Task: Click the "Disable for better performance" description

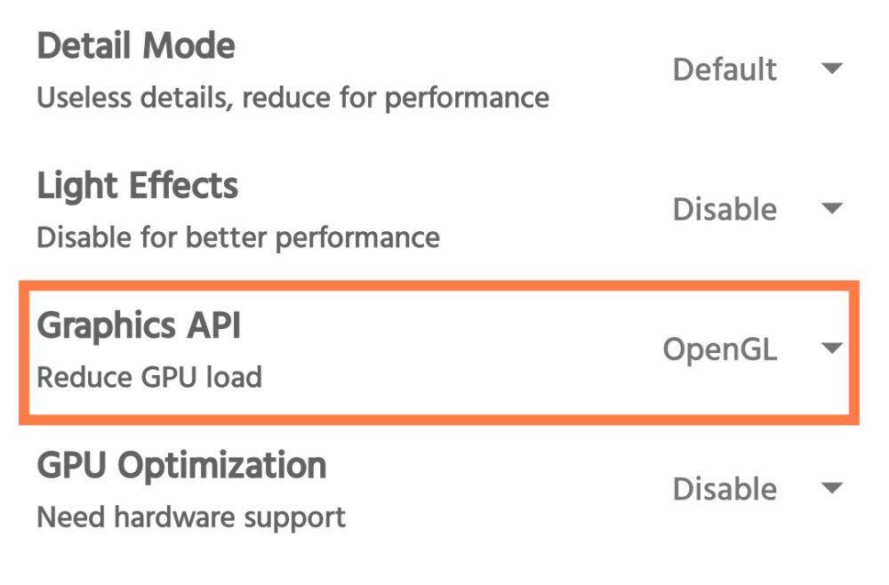Action: [x=238, y=237]
